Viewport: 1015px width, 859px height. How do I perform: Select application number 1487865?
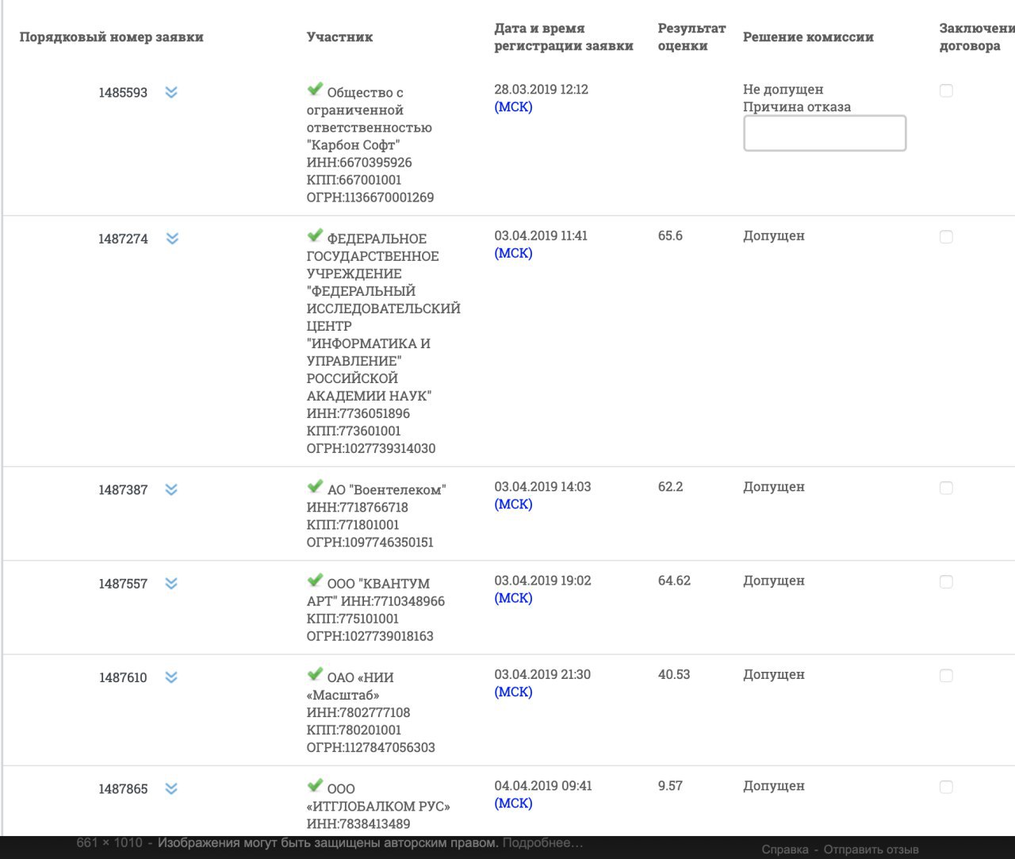point(123,789)
